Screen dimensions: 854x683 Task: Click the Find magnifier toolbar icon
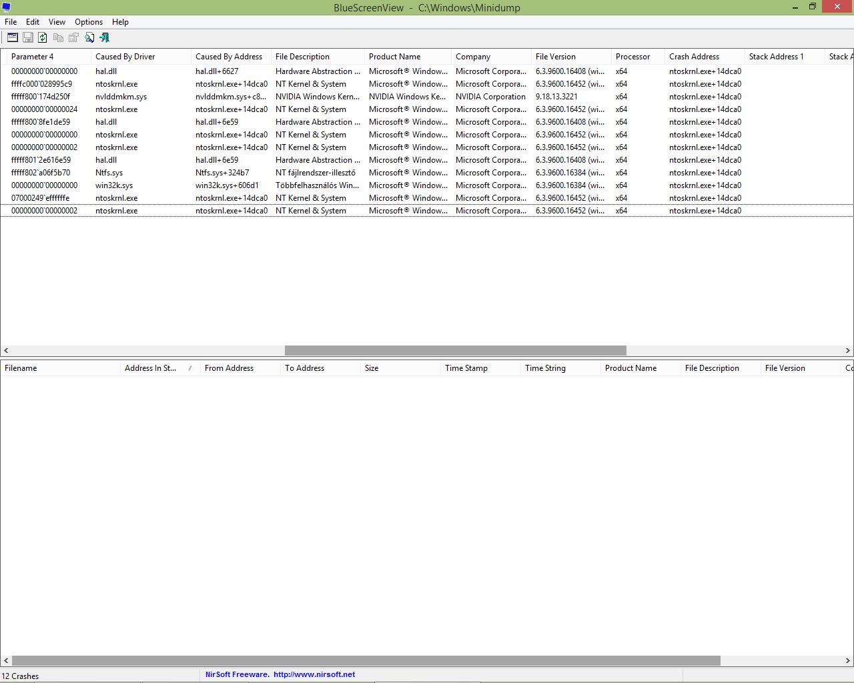coord(89,37)
